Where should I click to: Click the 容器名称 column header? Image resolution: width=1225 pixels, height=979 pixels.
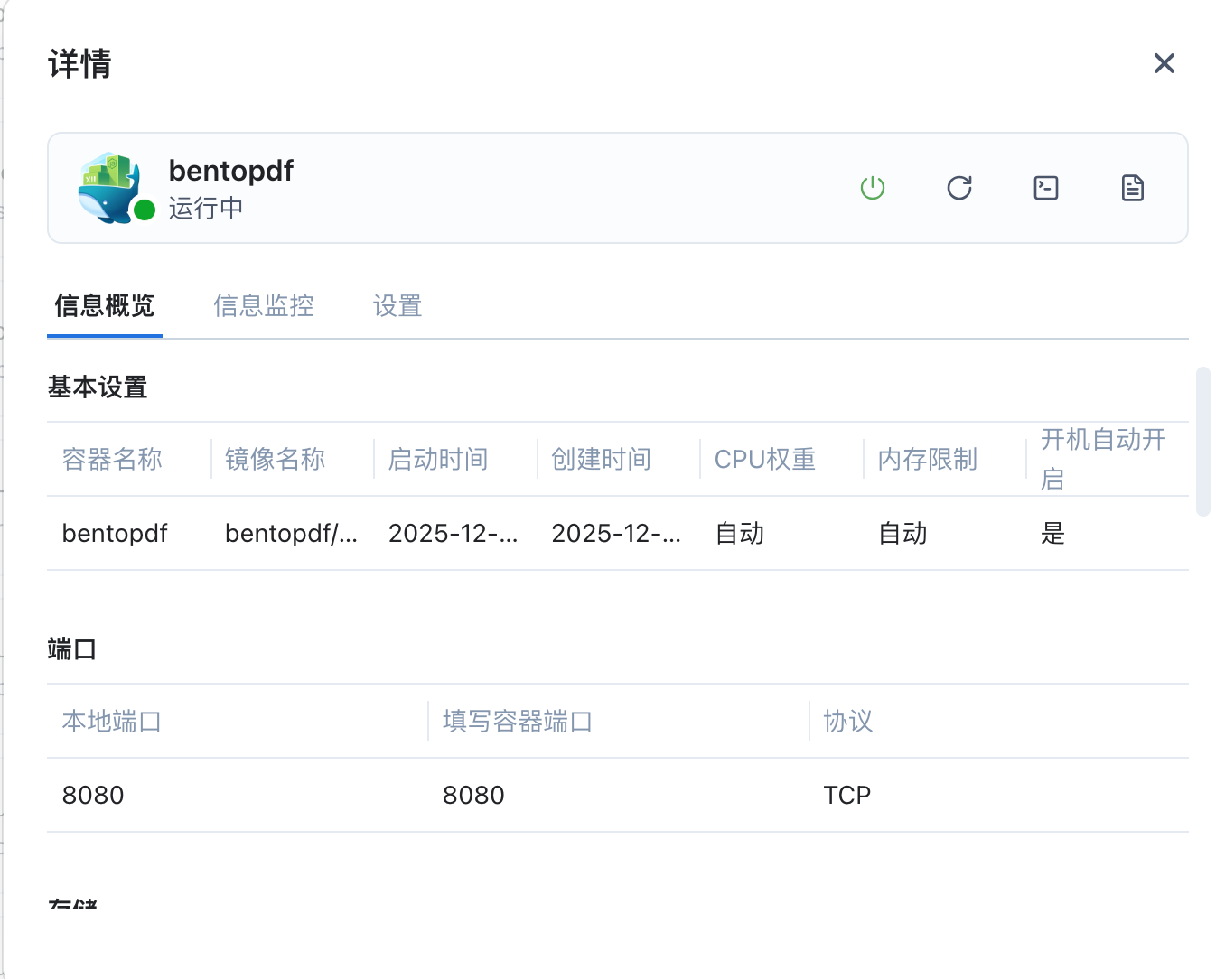pos(112,460)
